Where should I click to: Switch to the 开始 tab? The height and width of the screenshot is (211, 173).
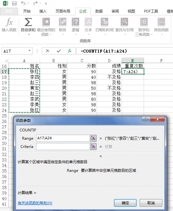click(x=27, y=11)
